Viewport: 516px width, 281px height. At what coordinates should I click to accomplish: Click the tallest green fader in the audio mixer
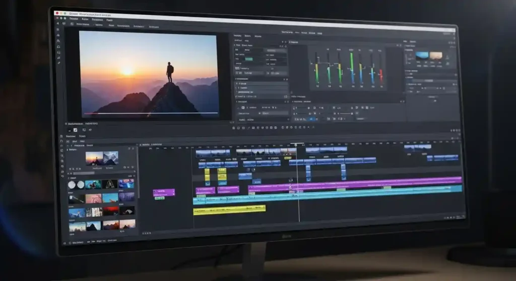pyautogui.click(x=351, y=67)
